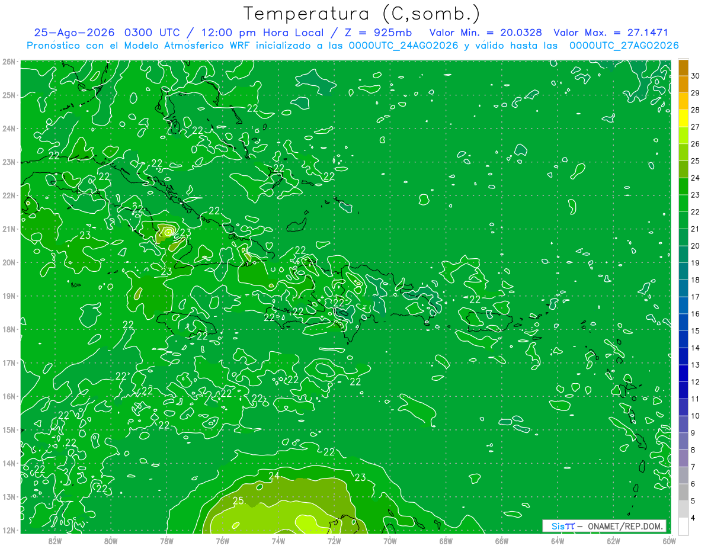Viewport: 711px width, 549px height.
Task: Click the '0000UTC_27AGO2026' valid-until time
Action: pos(624,46)
